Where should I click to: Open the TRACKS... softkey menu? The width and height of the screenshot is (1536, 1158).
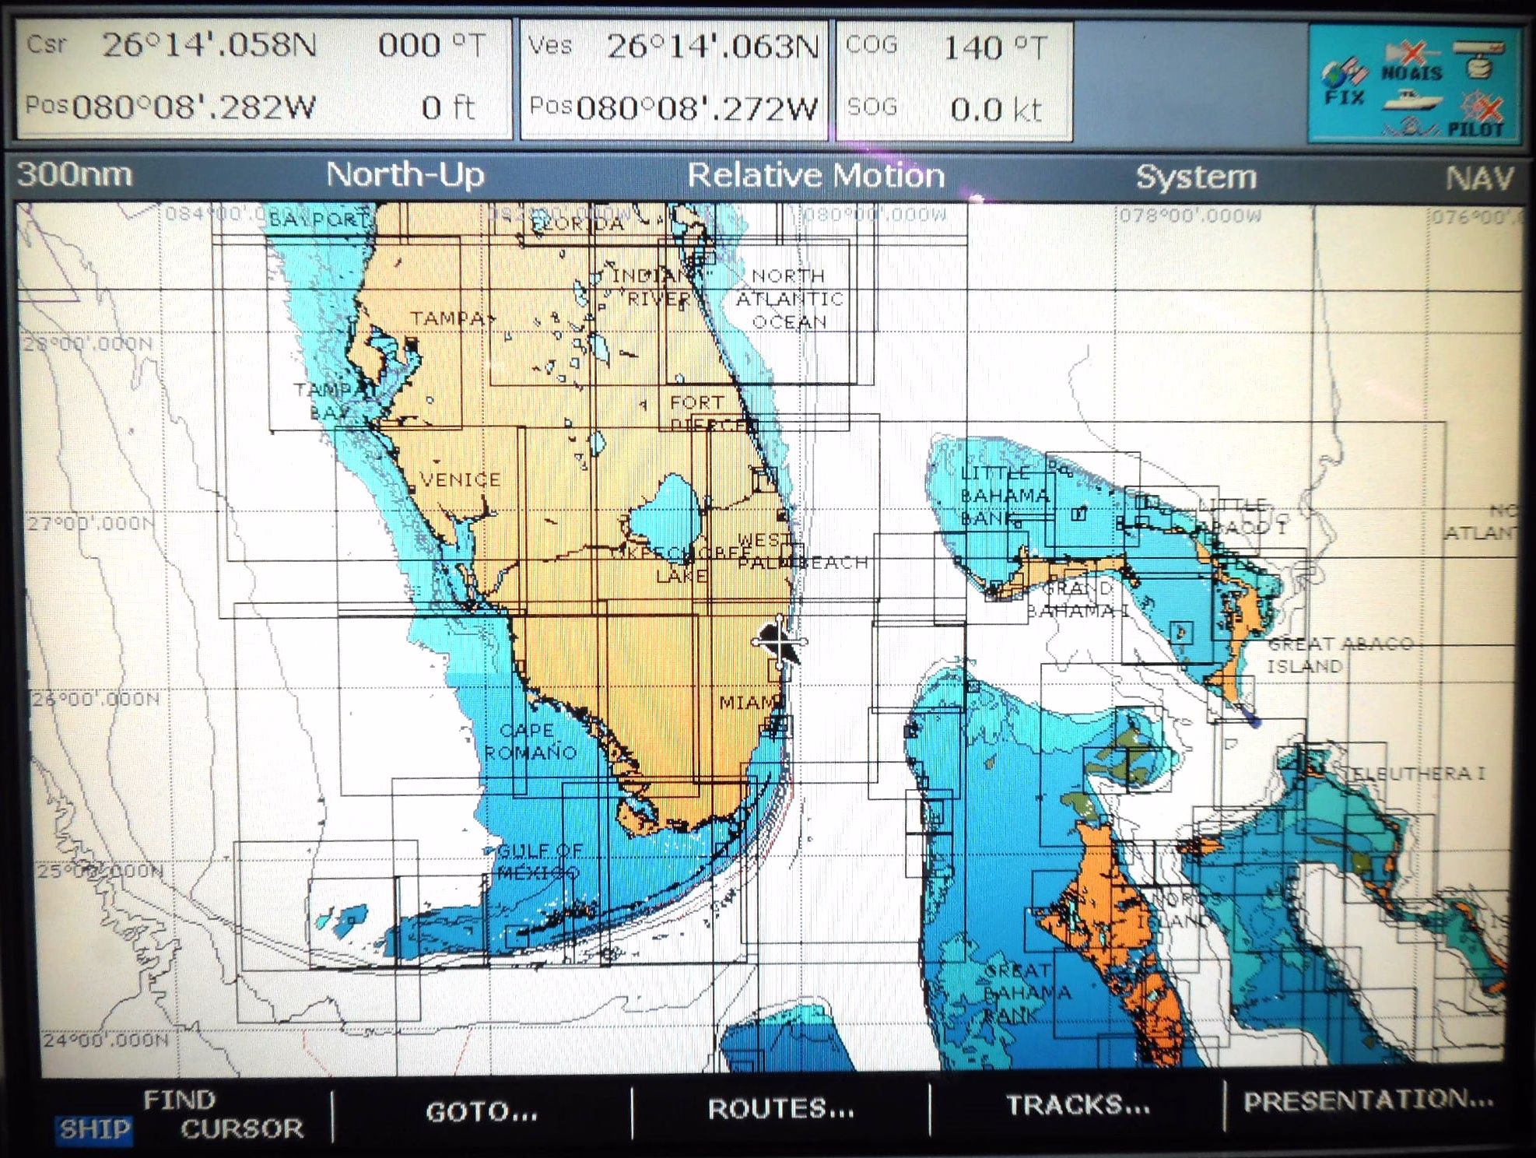1078,1104
